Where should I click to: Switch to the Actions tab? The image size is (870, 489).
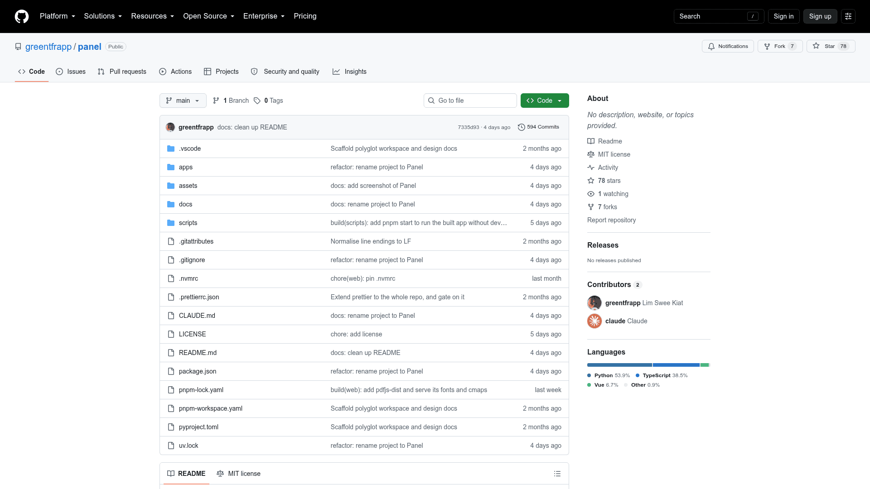(175, 72)
